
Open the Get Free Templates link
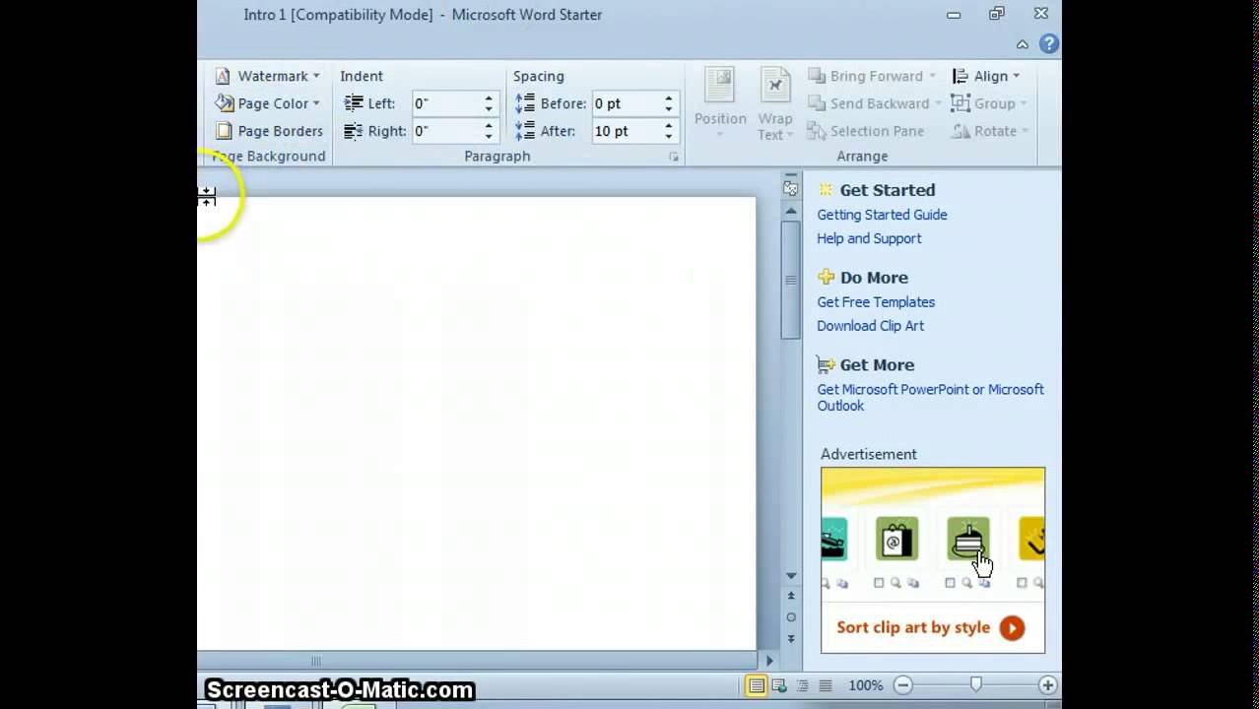coord(876,302)
